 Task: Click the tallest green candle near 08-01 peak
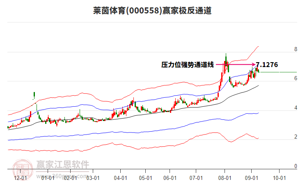pyautogui.click(x=226, y=61)
